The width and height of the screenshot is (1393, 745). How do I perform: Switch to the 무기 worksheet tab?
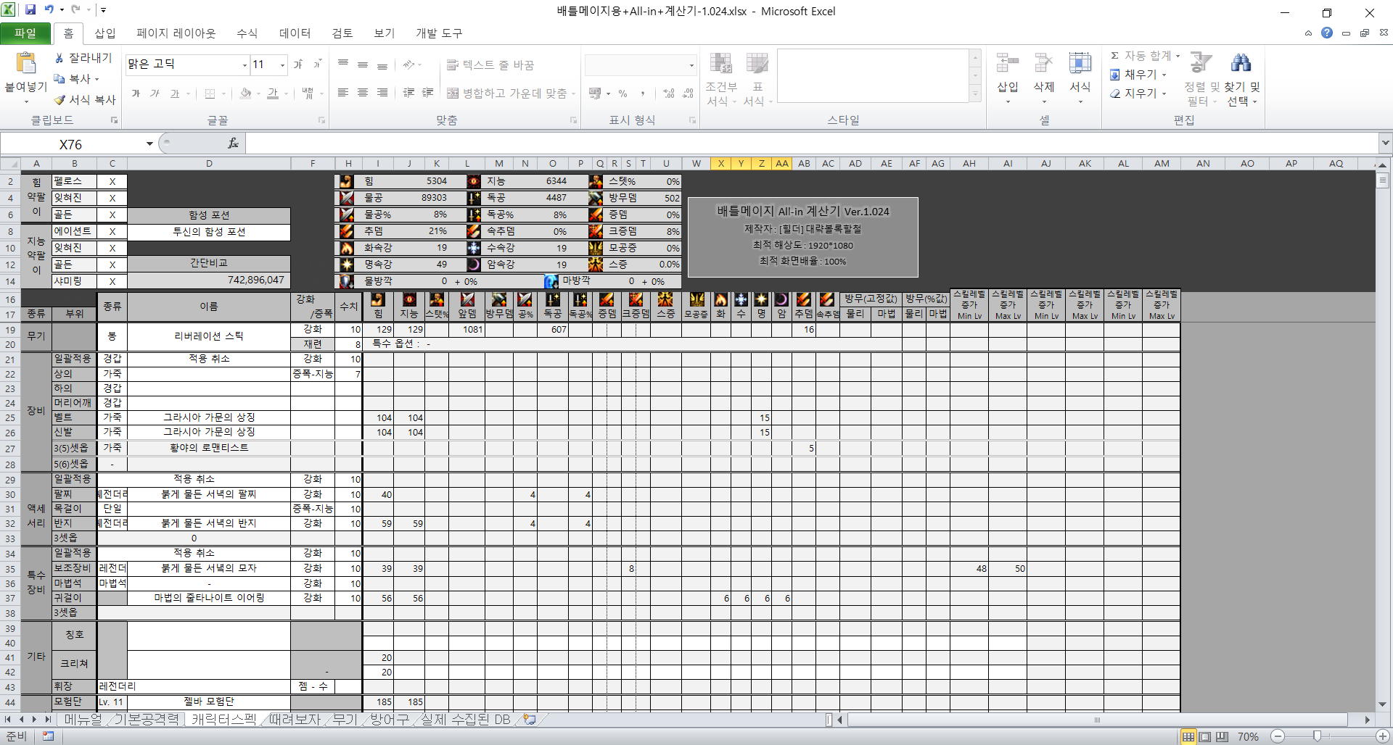tap(345, 720)
